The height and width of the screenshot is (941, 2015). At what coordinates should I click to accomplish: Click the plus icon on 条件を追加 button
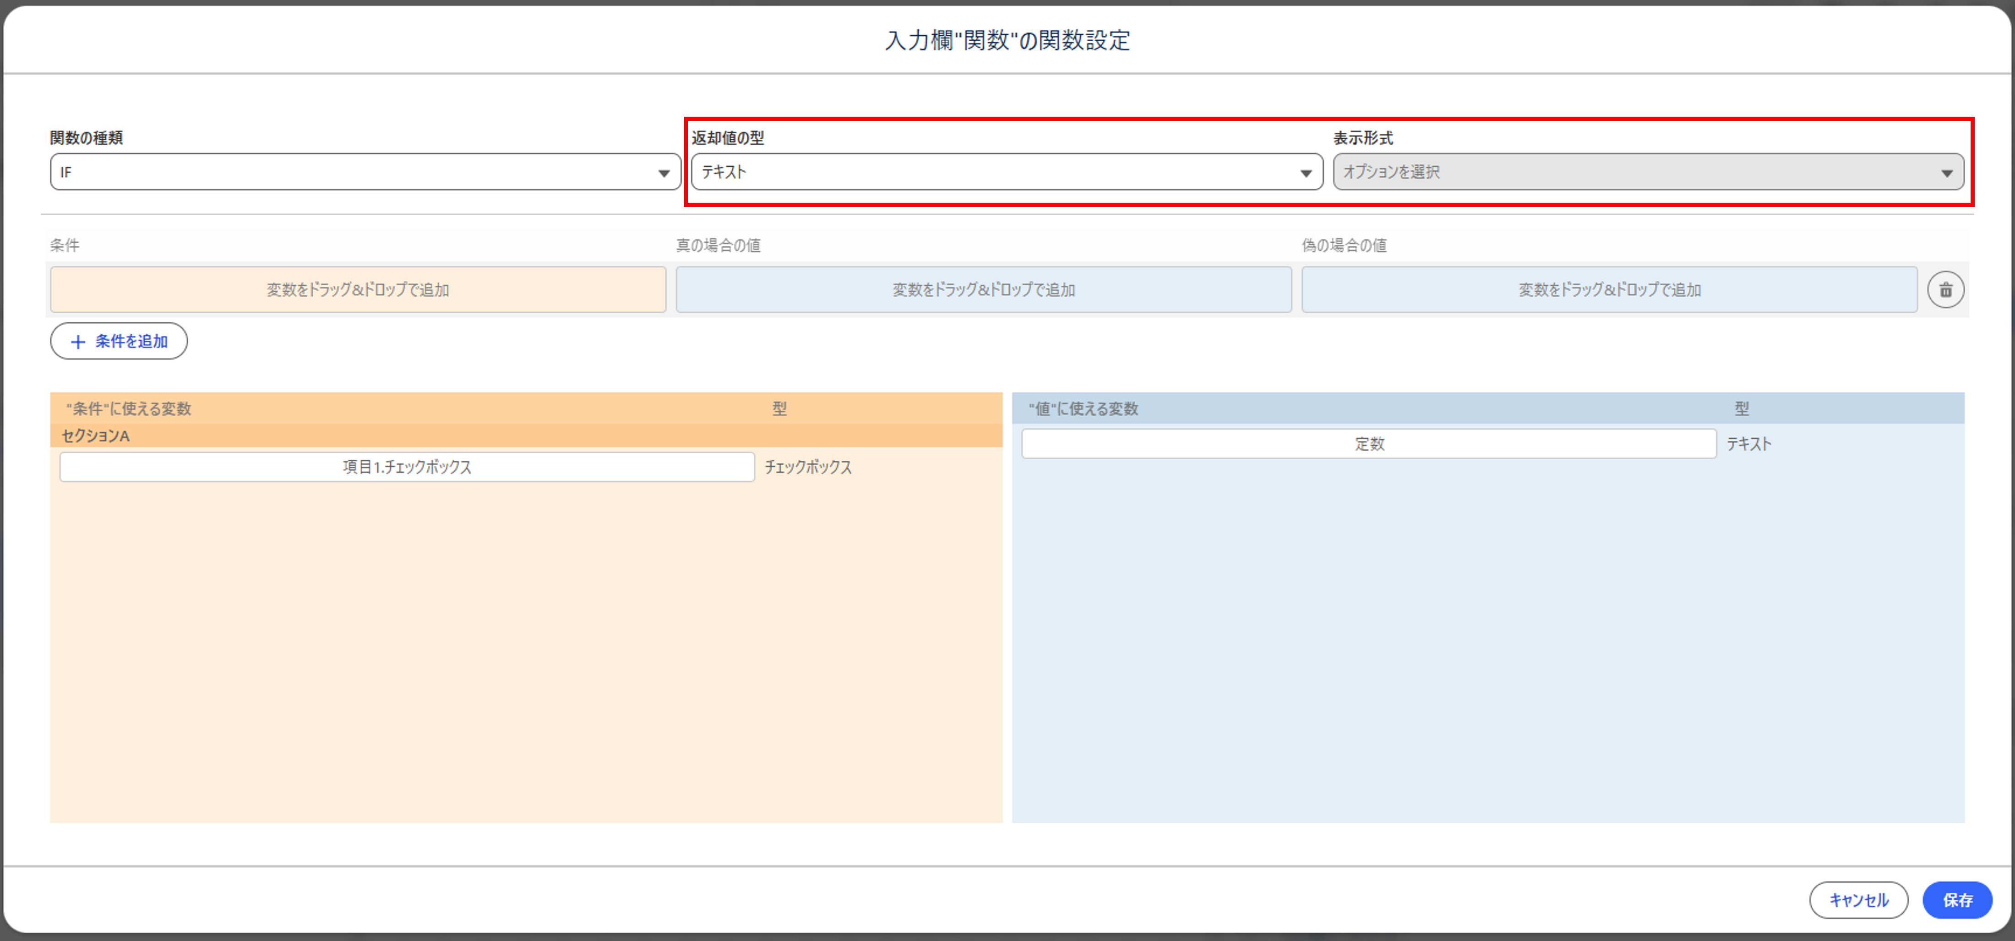pos(78,341)
